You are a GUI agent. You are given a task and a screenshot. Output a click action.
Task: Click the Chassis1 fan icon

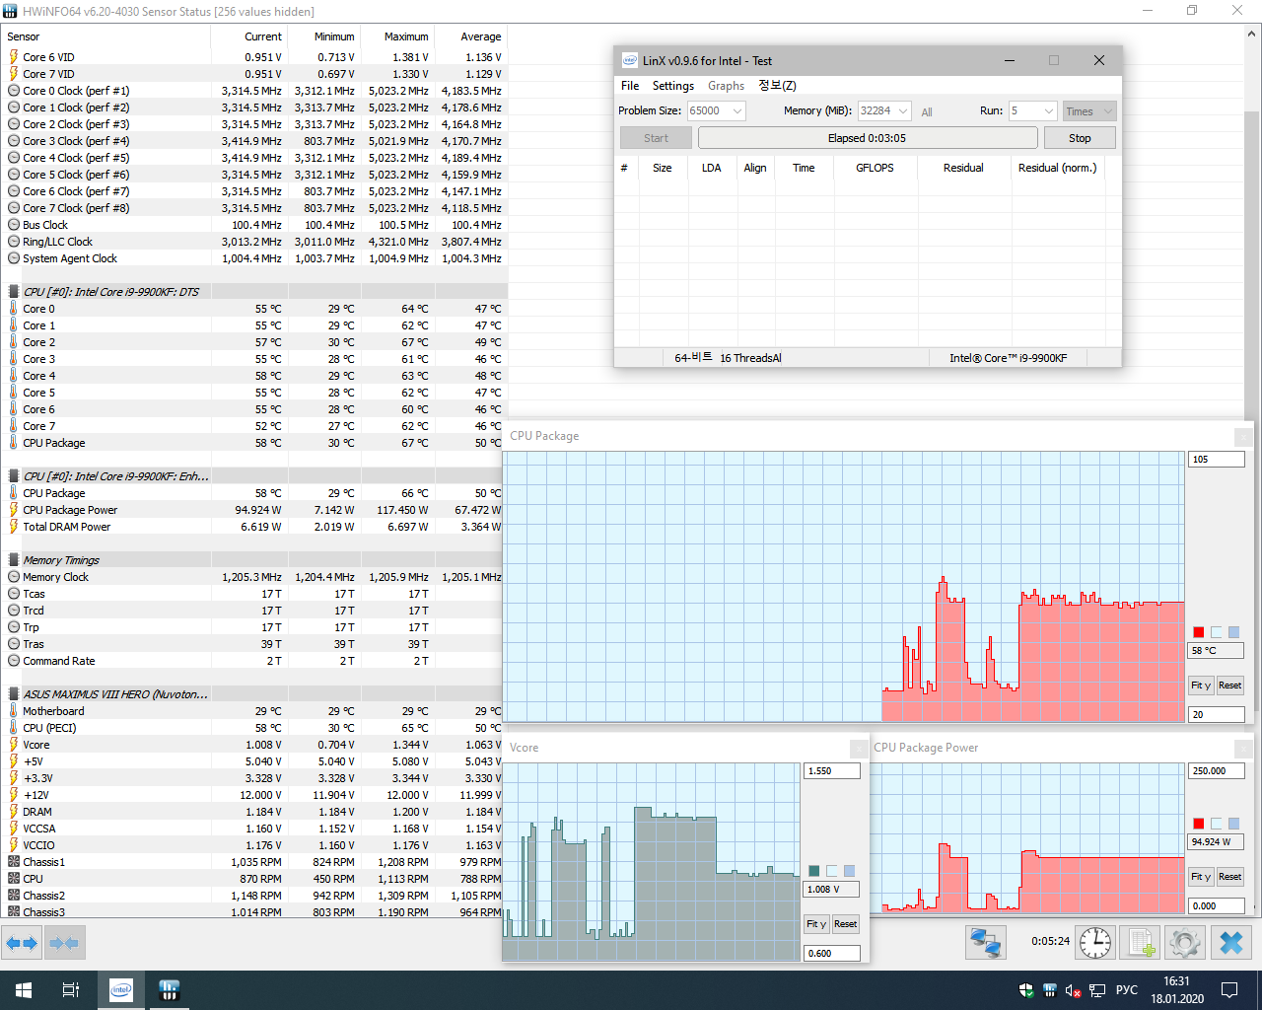14,862
